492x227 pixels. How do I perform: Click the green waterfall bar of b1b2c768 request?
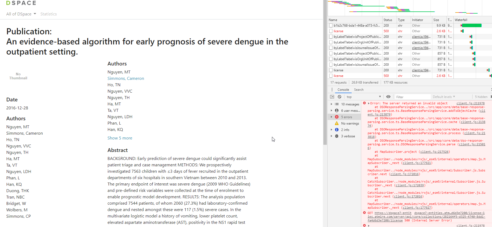click(x=471, y=26)
